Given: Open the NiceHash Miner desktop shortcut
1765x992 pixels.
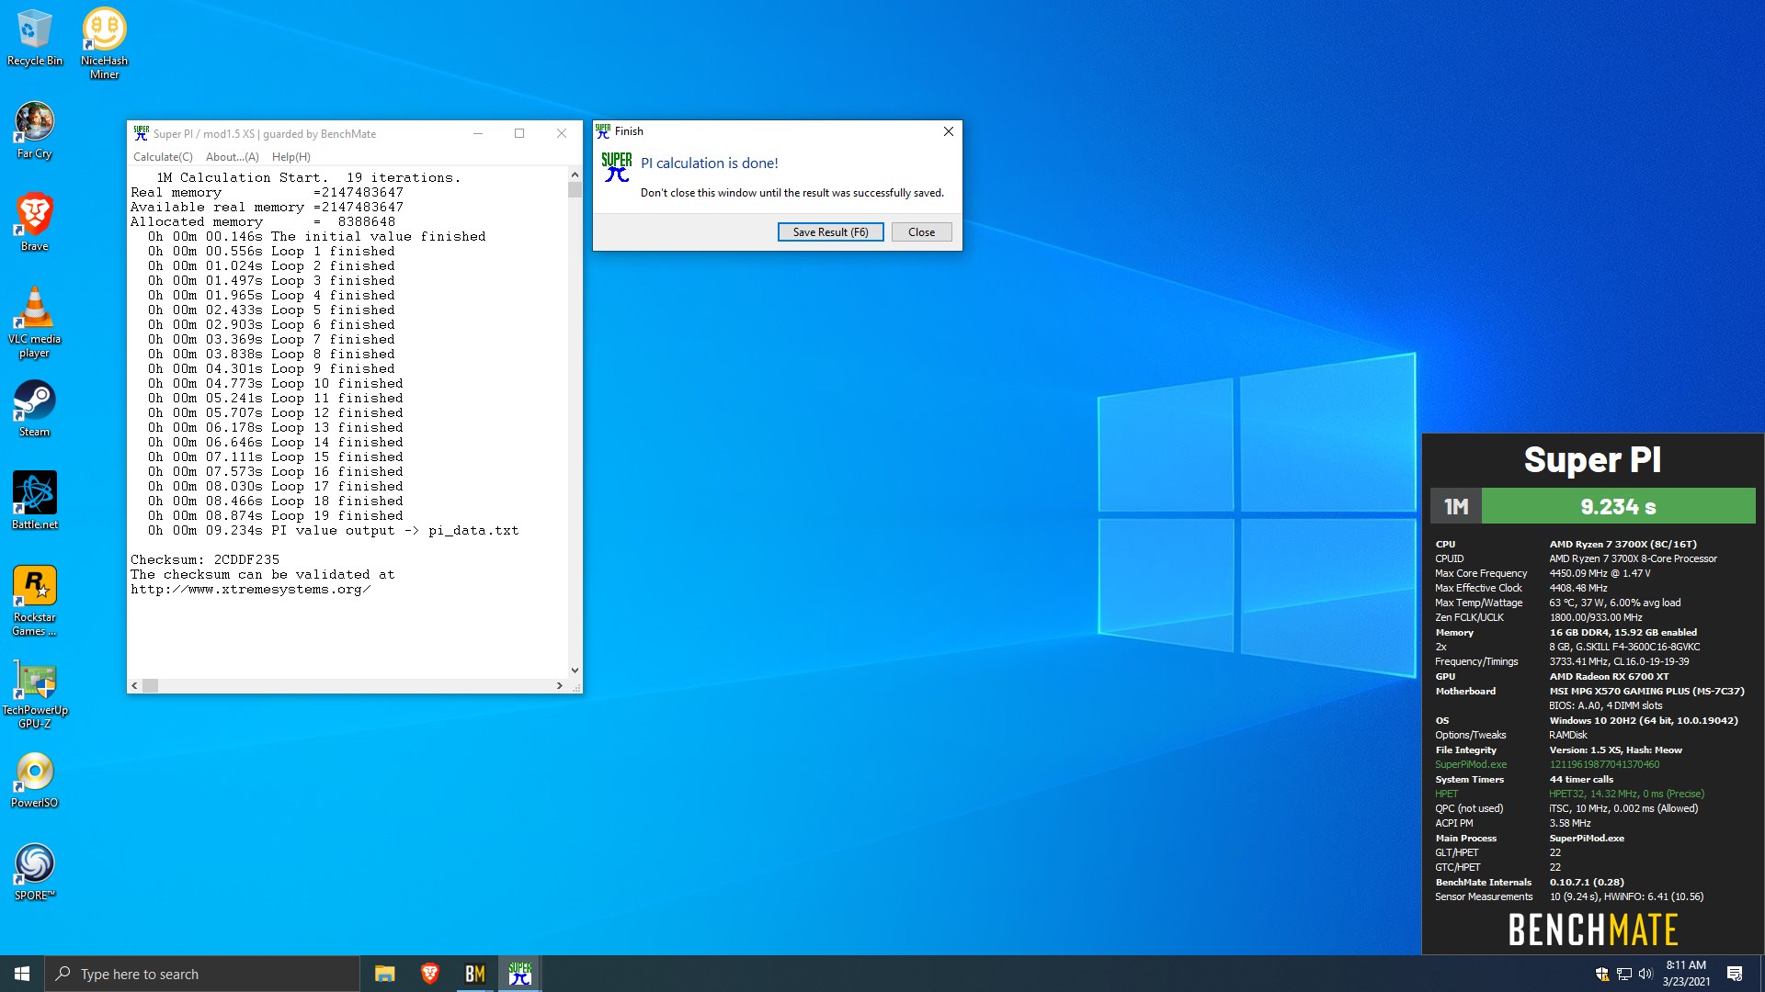Looking at the screenshot, I should 104,43.
